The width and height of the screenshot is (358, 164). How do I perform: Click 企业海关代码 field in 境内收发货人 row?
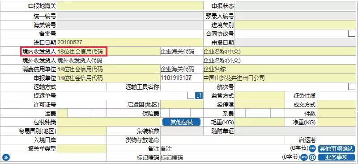pyautogui.click(x=182, y=51)
